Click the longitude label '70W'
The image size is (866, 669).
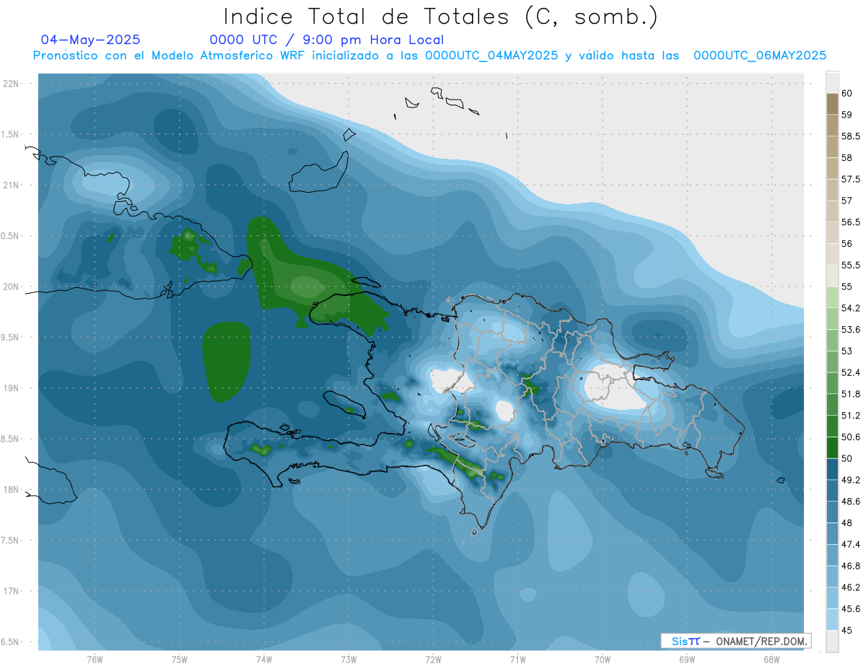pos(603,659)
